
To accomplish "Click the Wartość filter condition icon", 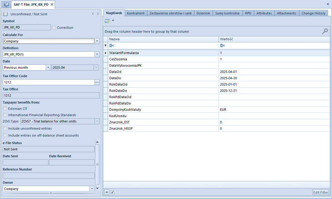I will (x=222, y=45).
